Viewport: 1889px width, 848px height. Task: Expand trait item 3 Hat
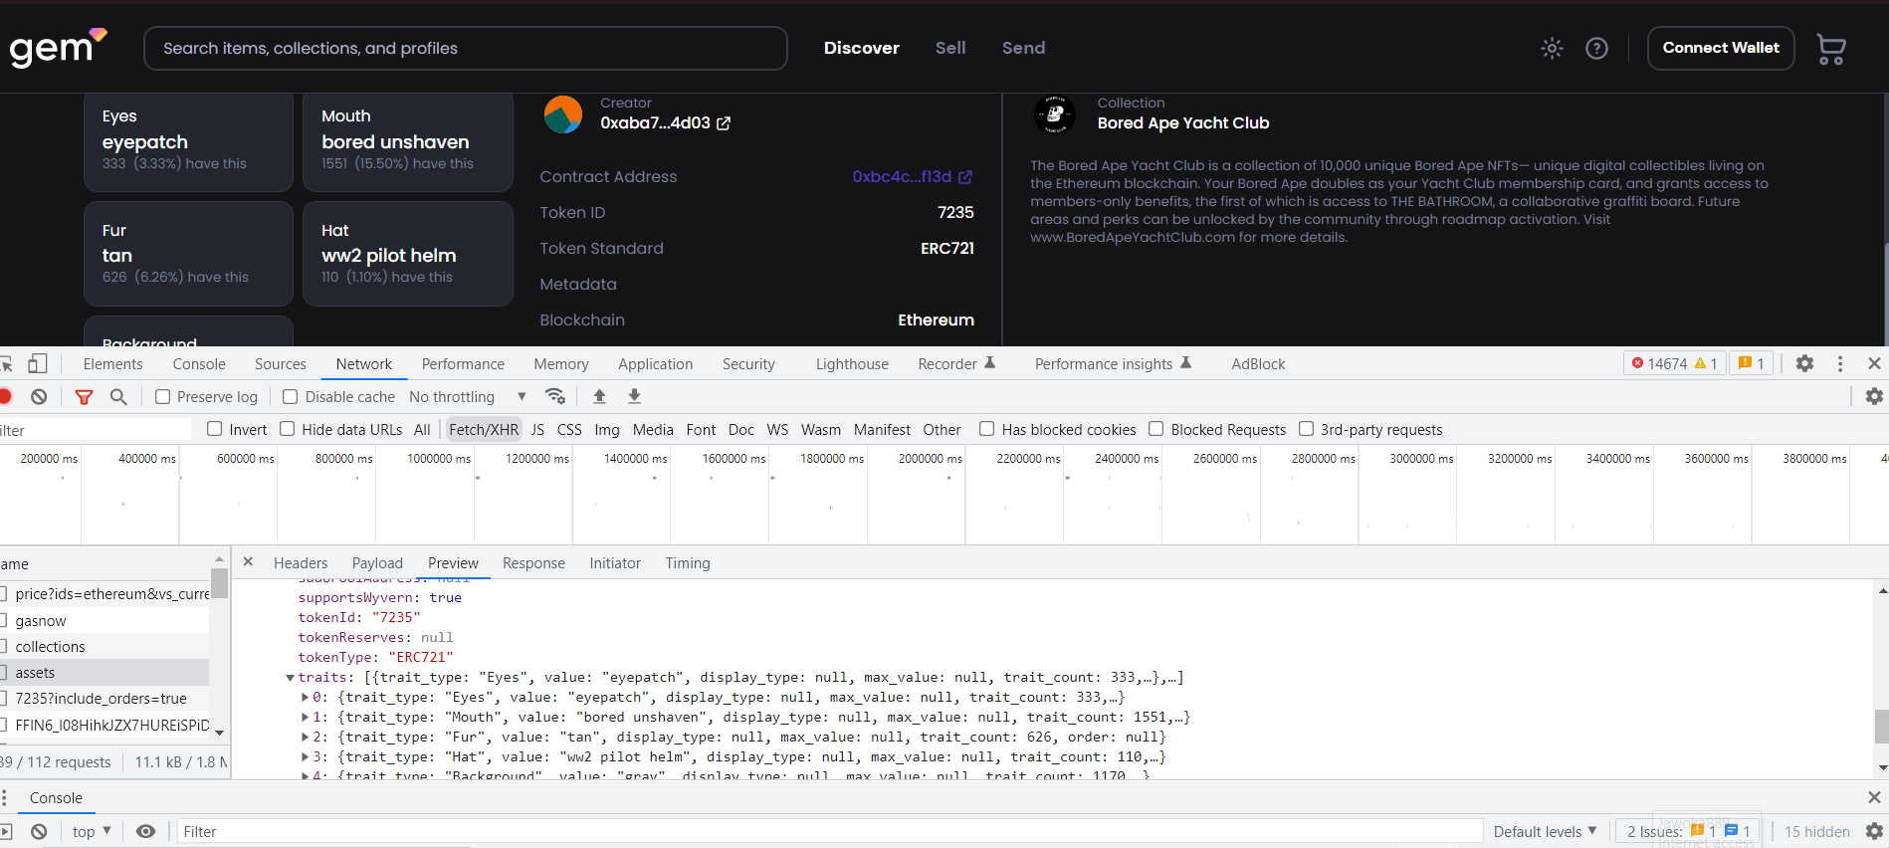(305, 757)
